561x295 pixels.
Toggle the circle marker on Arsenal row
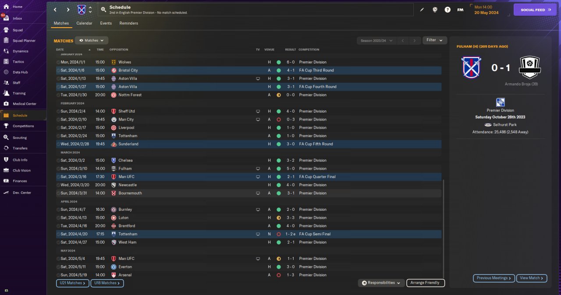point(58,275)
